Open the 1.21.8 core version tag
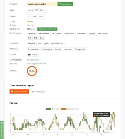 click(x=30, y=10)
